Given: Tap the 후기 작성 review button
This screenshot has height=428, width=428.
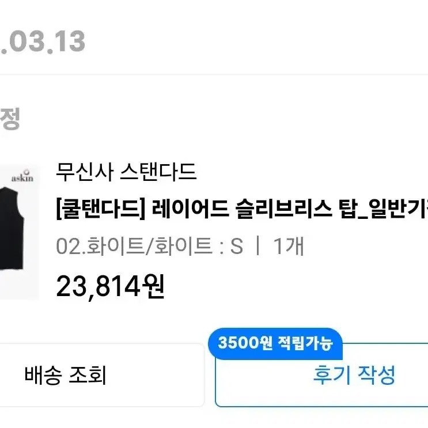Looking at the screenshot, I should [x=322, y=375].
